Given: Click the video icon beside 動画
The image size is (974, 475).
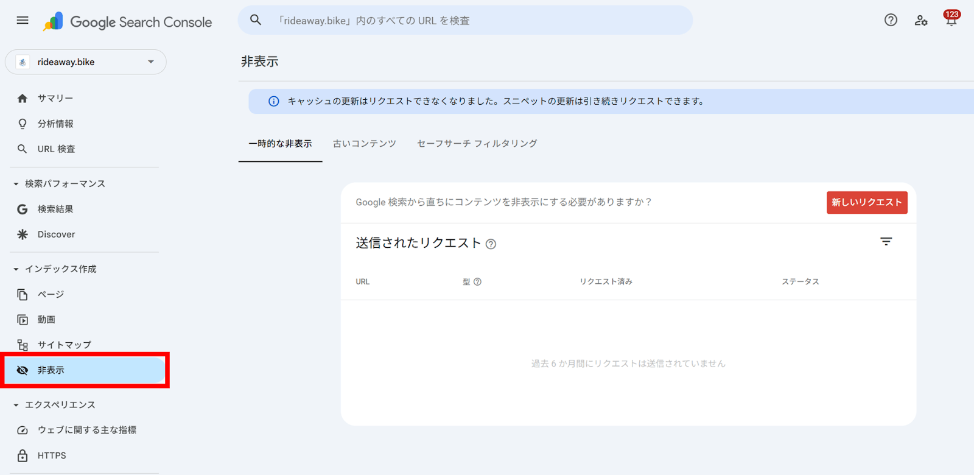Looking at the screenshot, I should tap(23, 320).
